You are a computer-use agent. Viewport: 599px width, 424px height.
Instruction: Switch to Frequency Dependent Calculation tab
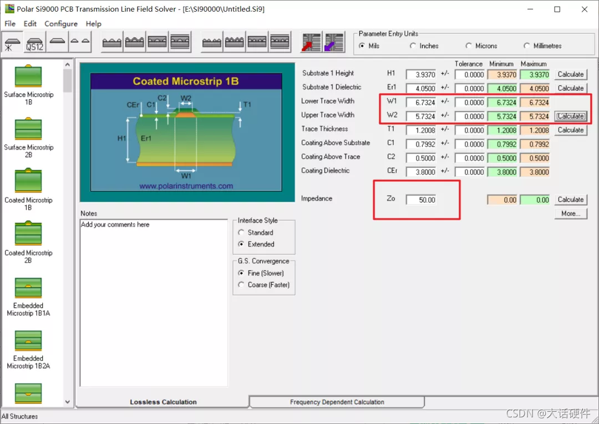click(337, 402)
